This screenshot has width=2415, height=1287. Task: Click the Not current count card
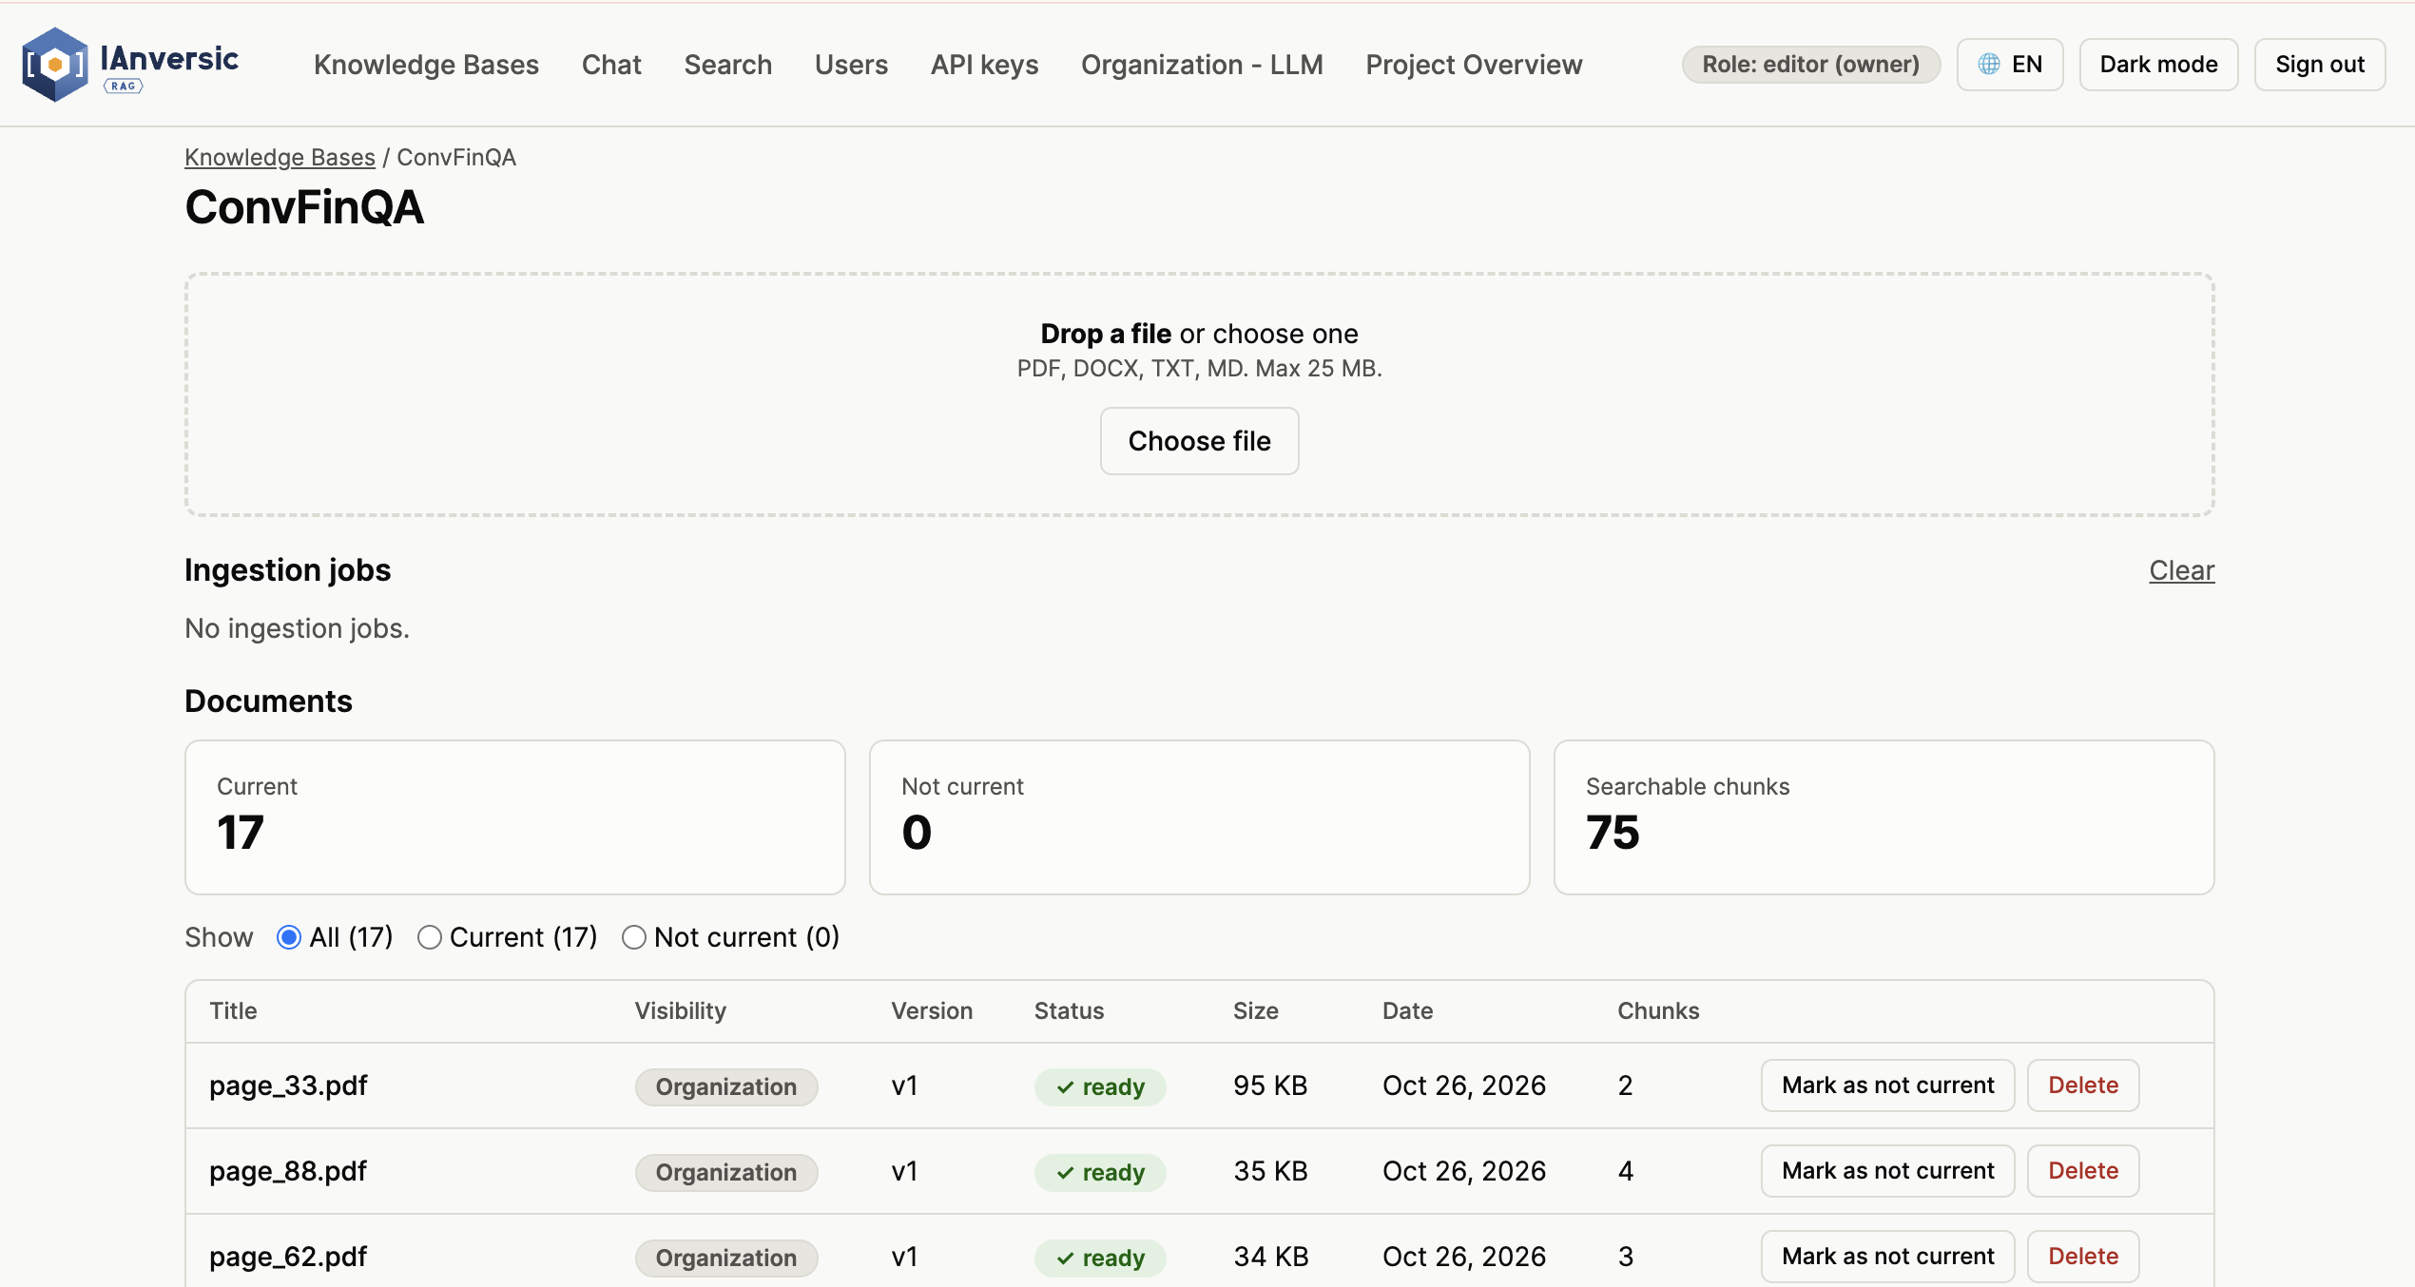tap(1199, 817)
